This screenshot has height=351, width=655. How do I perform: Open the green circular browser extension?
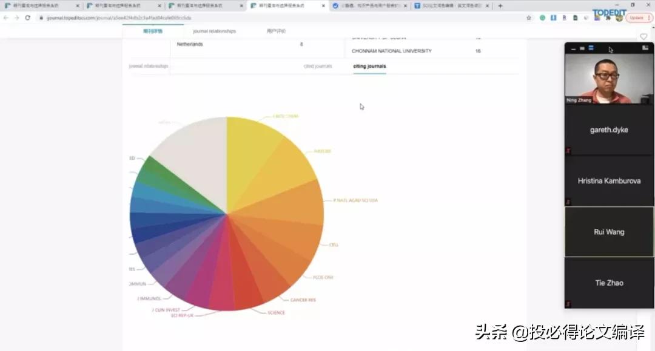tap(543, 18)
